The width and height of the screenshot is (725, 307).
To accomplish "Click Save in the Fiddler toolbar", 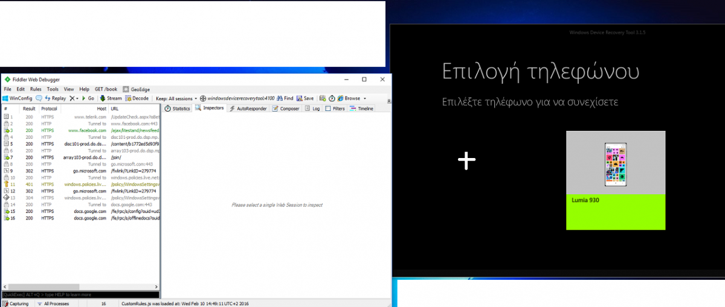I will click(x=305, y=98).
